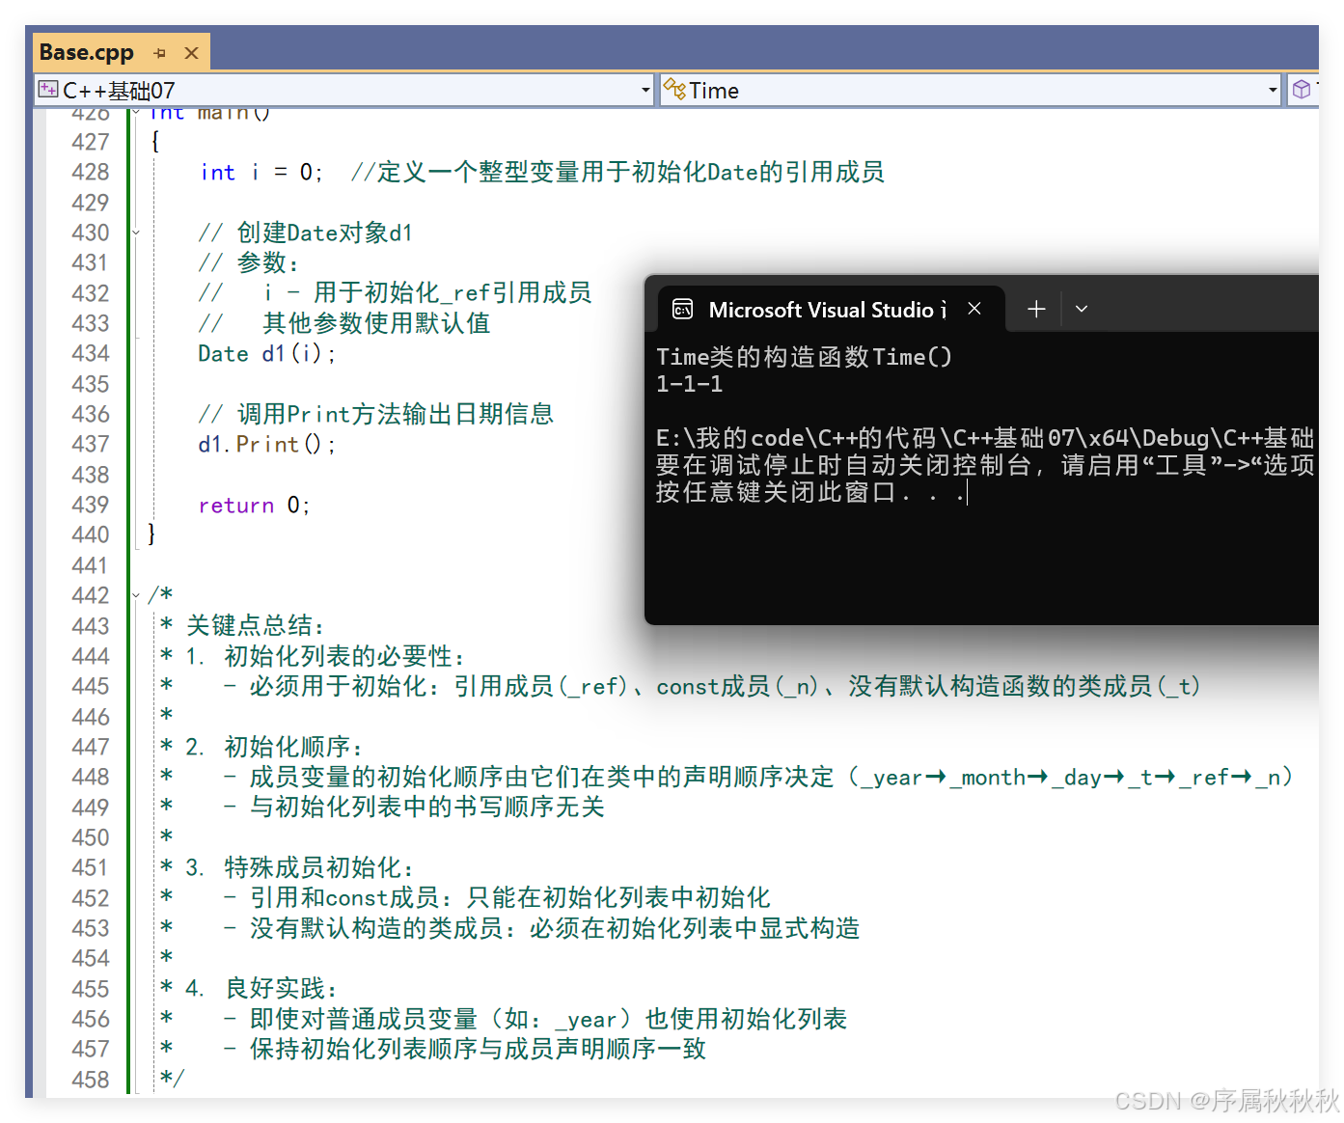Pin the Base.cpp tab
Screen dimensions: 1344x1123
160,53
